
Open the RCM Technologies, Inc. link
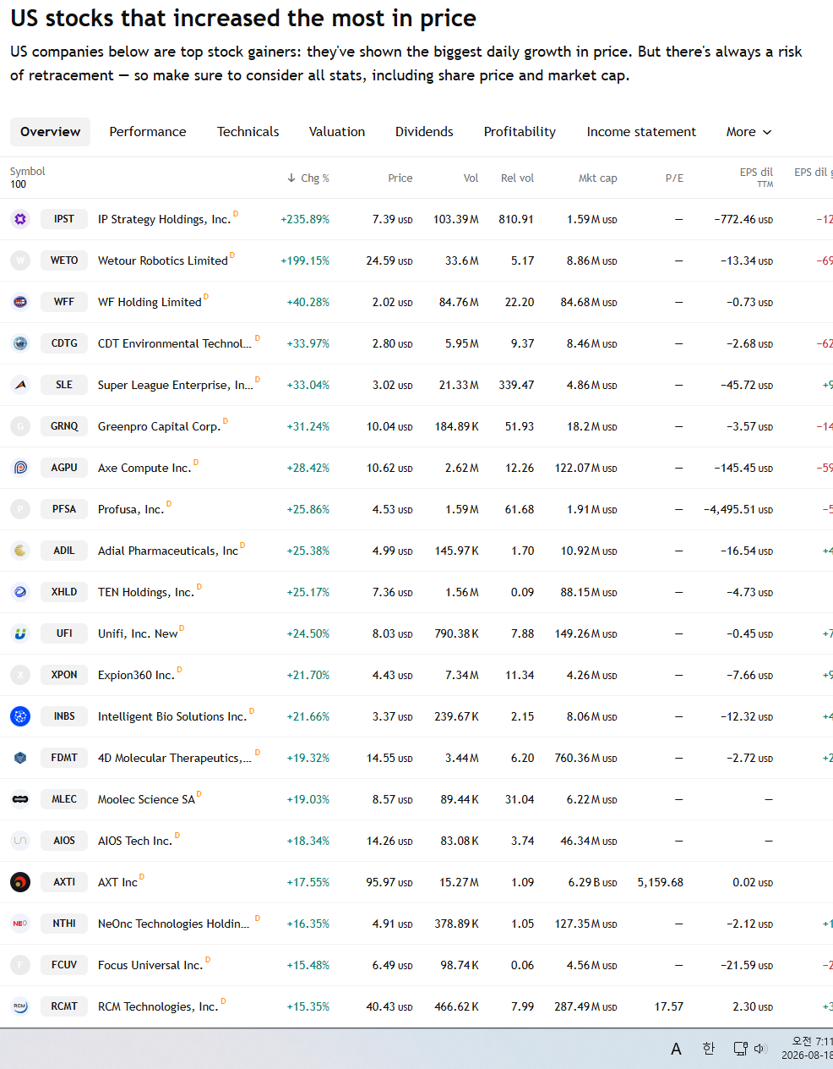(x=158, y=1006)
